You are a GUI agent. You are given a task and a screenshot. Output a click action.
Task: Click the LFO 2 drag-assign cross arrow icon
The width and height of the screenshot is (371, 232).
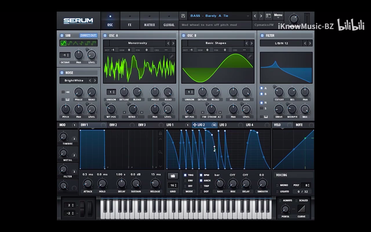coord(195,125)
